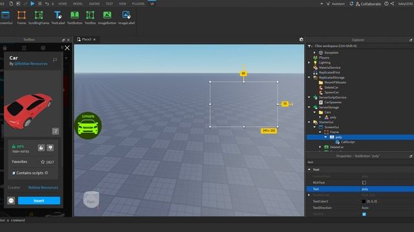
Task: Click the help question mark icon
Action: tap(386, 4)
